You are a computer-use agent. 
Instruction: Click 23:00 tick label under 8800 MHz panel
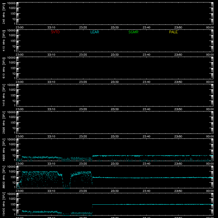click(x=20, y=191)
